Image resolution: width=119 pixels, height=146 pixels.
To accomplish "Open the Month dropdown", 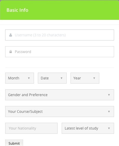I will point(20,78).
